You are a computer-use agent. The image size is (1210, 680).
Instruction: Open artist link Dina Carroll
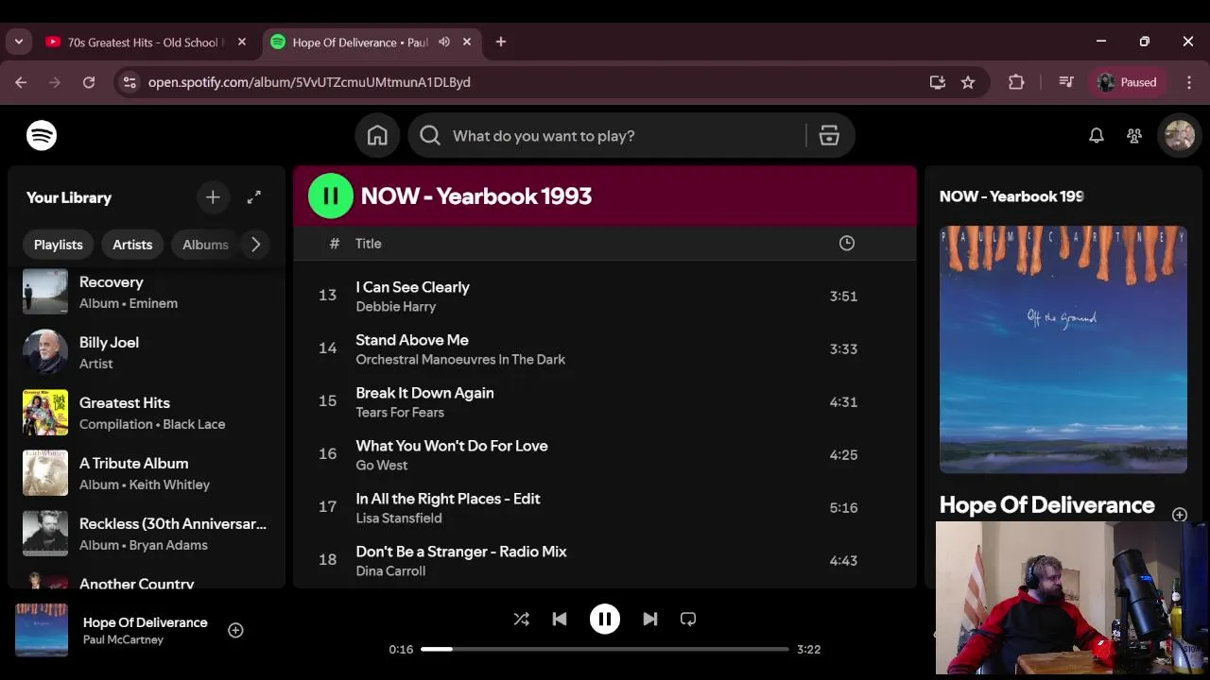pos(390,571)
